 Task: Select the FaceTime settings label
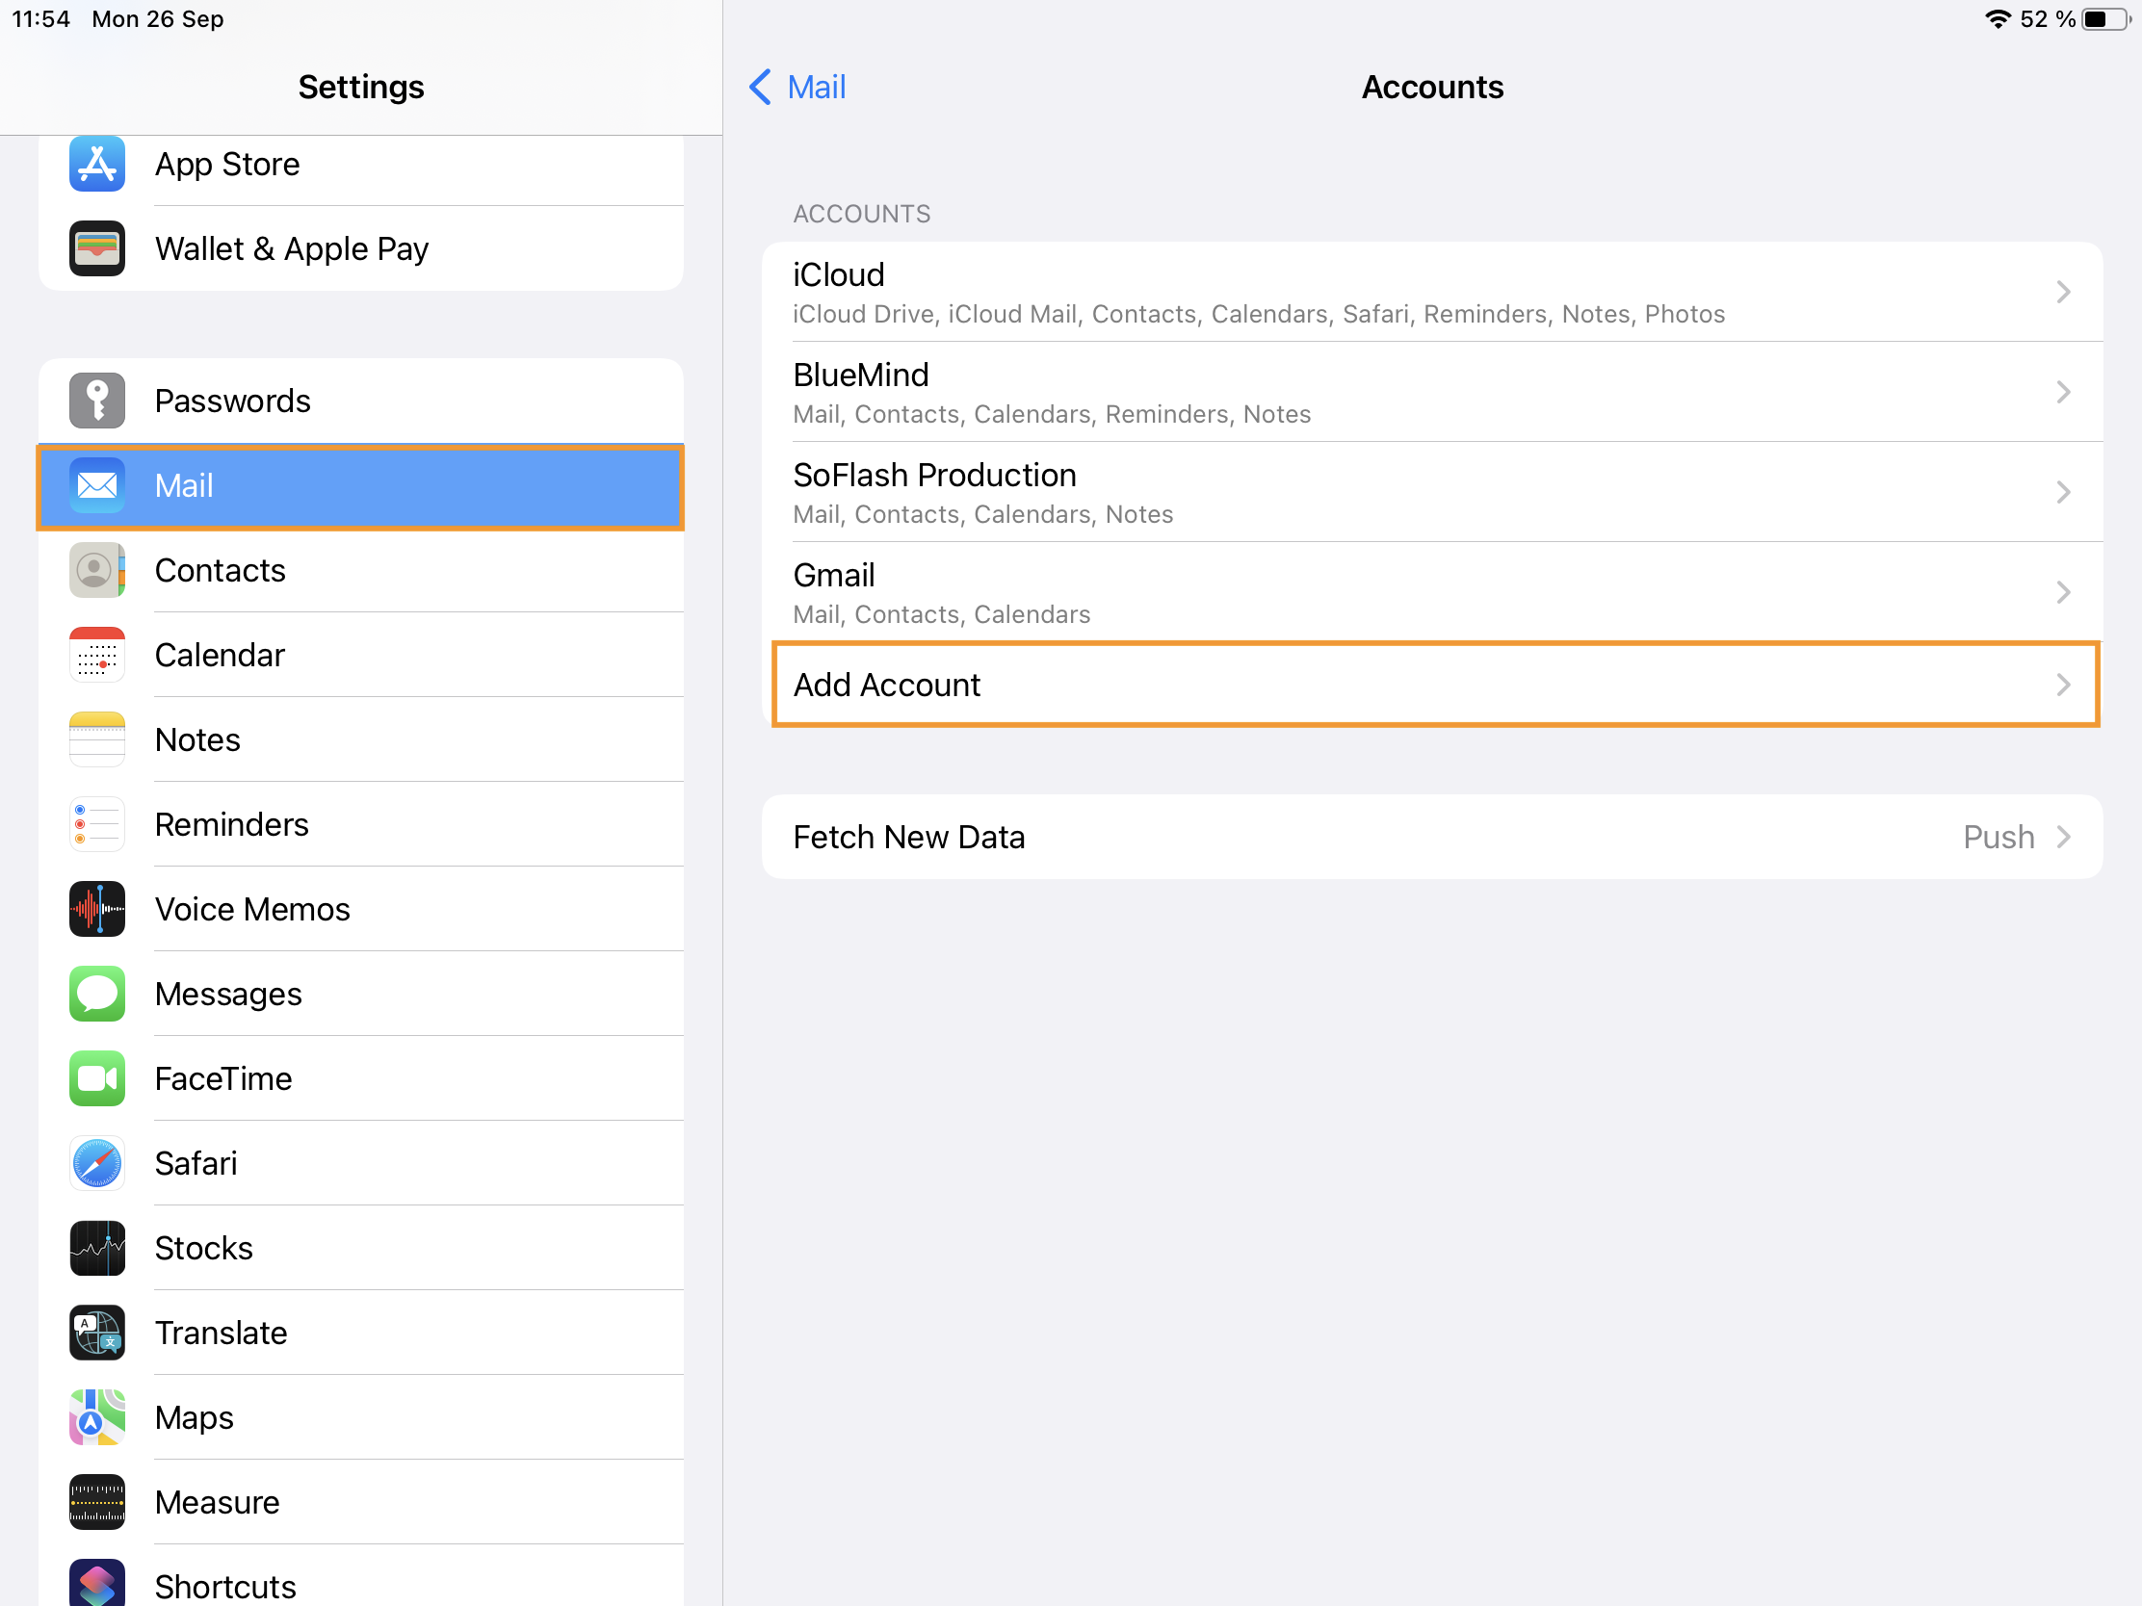[x=223, y=1078]
